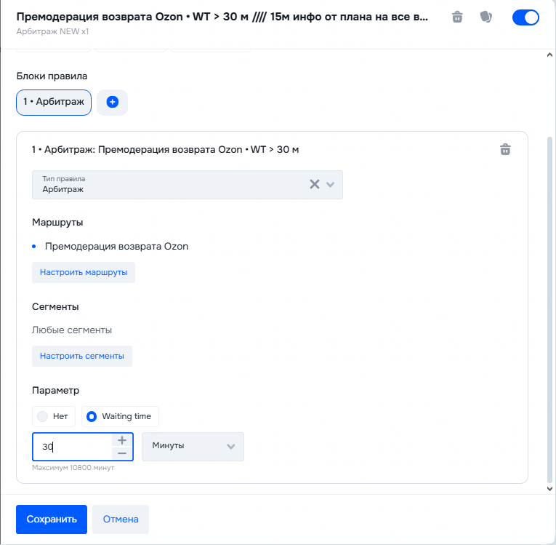Image resolution: width=556 pixels, height=545 pixels.
Task: Open the Минуты unit dropdown
Action: pyautogui.click(x=193, y=446)
